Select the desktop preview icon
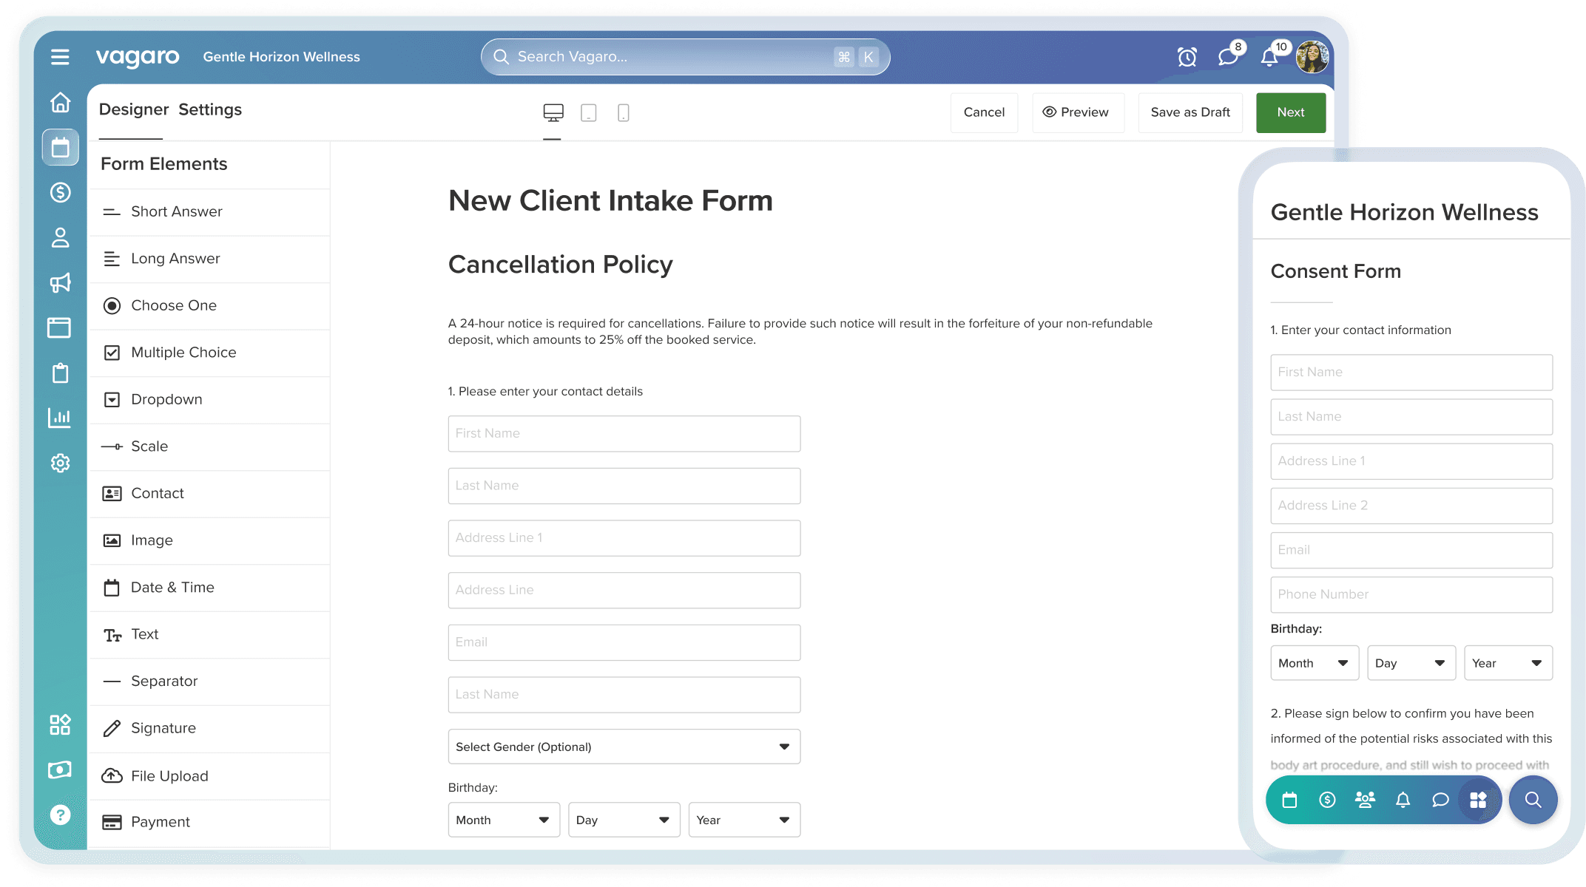The height and width of the screenshot is (887, 1586). pyautogui.click(x=553, y=112)
